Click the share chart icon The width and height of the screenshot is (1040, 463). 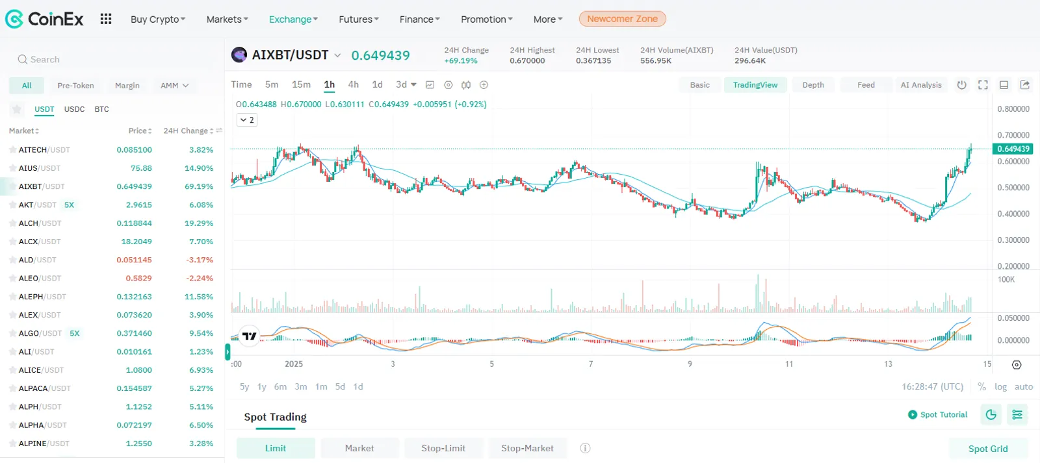pyautogui.click(x=1025, y=84)
